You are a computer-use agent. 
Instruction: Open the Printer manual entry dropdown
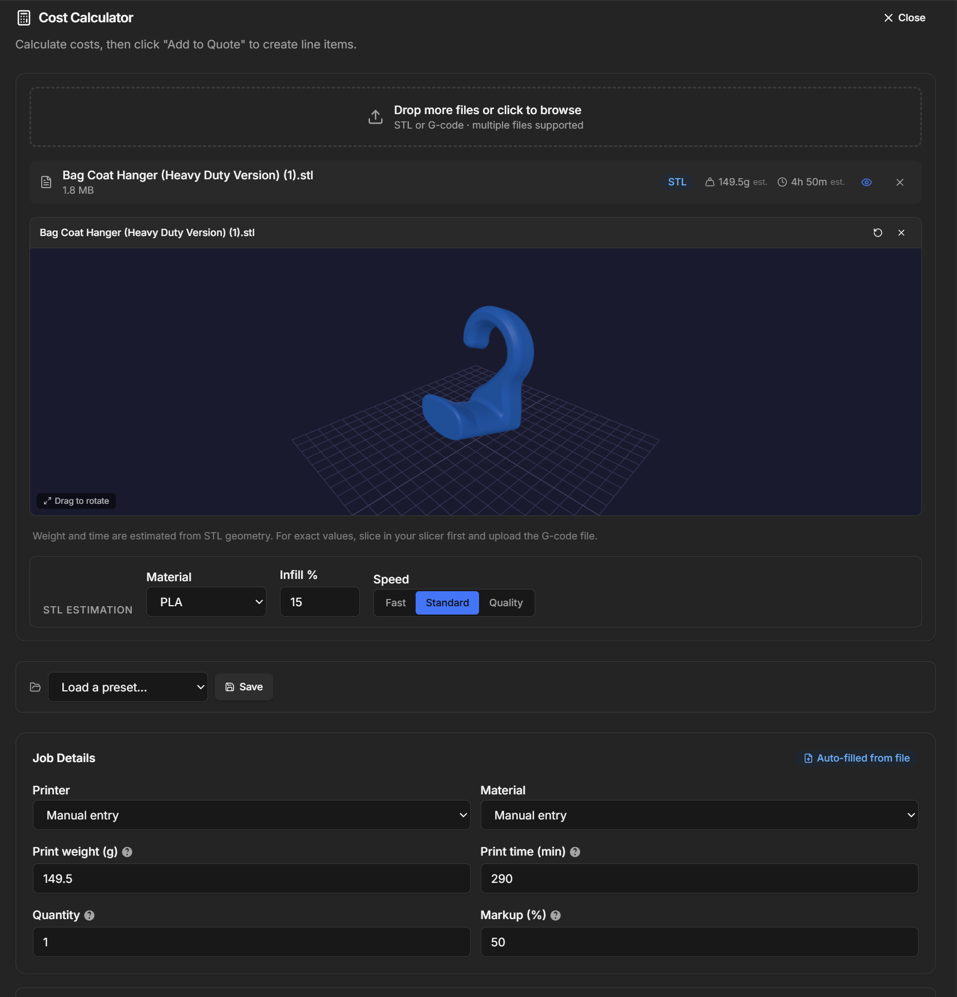click(x=251, y=815)
